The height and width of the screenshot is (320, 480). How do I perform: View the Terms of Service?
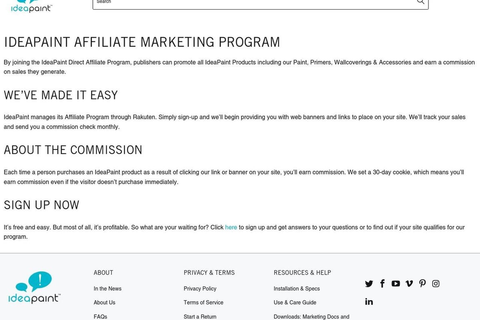[203, 302]
